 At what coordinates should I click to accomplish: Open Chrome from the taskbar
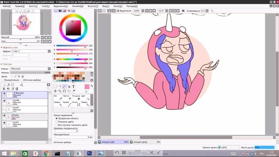pos(47,153)
